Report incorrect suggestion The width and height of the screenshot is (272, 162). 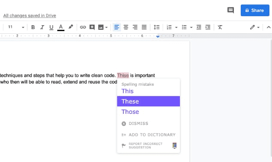[142, 146]
